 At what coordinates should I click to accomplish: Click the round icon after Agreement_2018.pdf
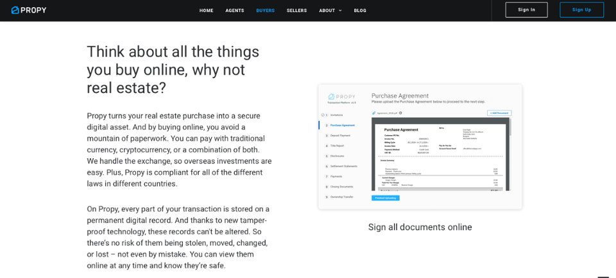tap(400, 113)
